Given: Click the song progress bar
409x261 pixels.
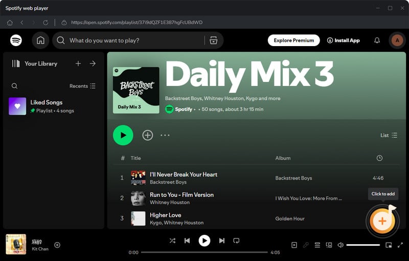Looking at the screenshot, I should coord(204,252).
